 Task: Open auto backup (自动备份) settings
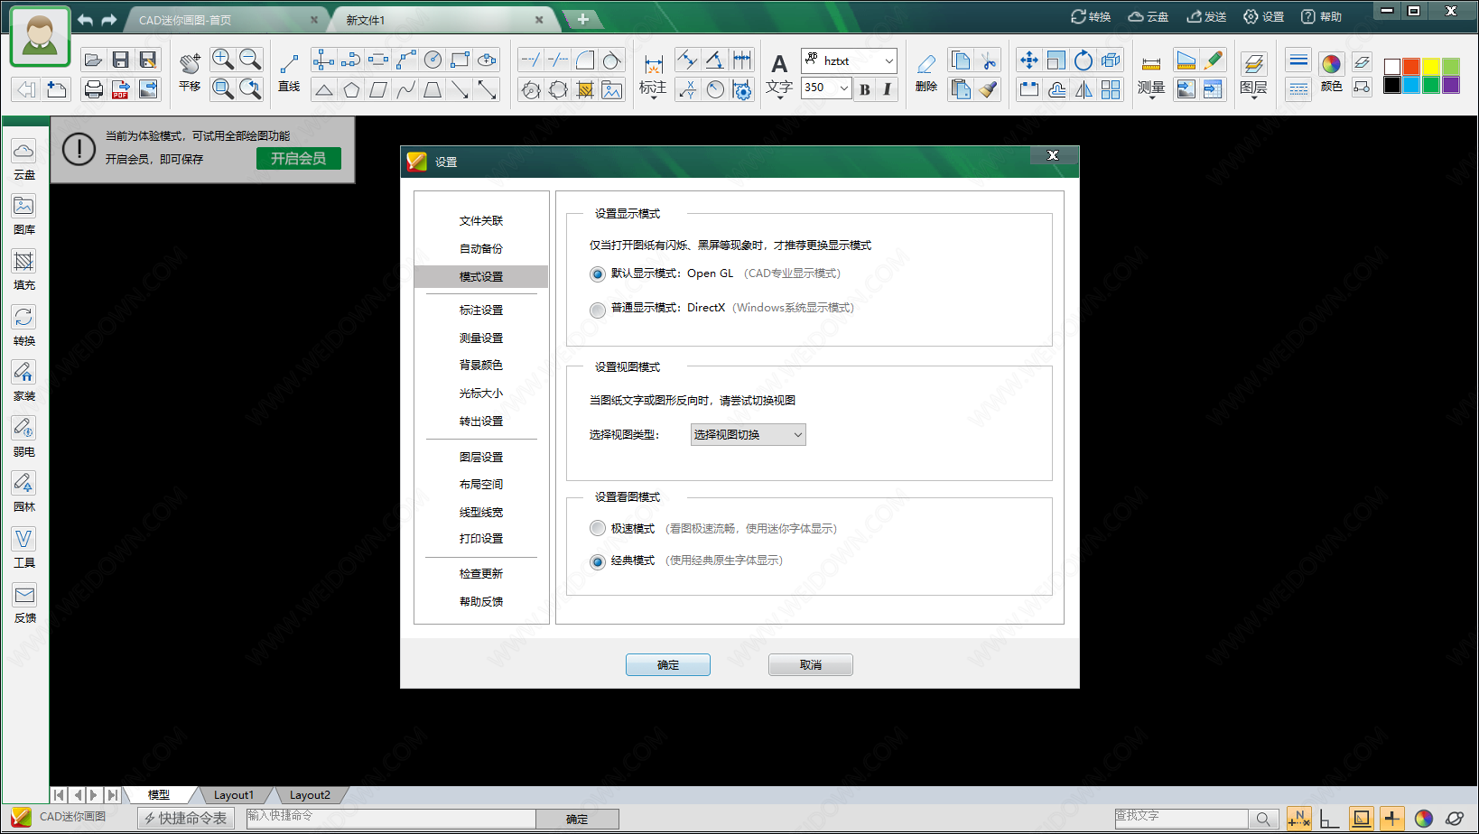(x=481, y=249)
